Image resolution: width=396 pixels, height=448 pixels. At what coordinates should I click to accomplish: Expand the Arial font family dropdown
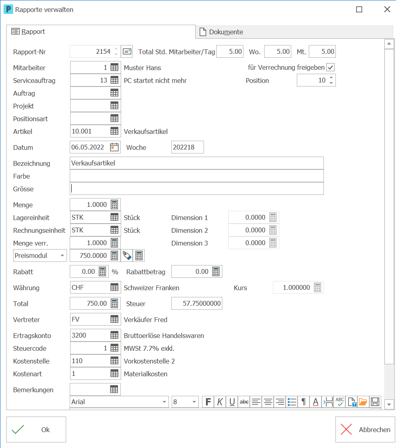point(164,402)
